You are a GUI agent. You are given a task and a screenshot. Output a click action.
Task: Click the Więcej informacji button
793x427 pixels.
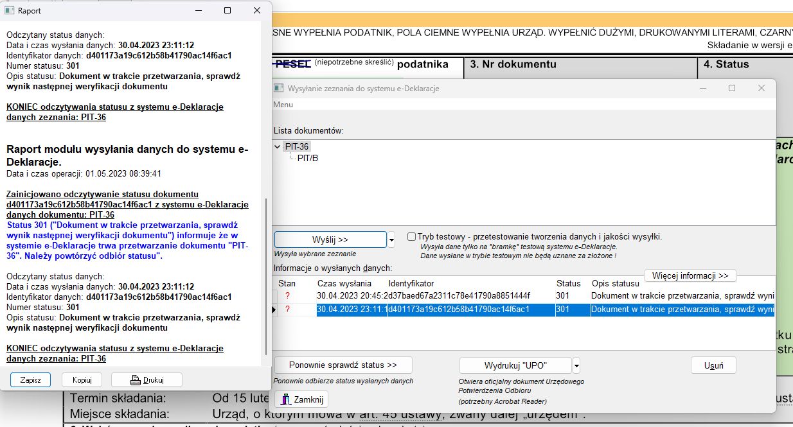[x=690, y=275]
